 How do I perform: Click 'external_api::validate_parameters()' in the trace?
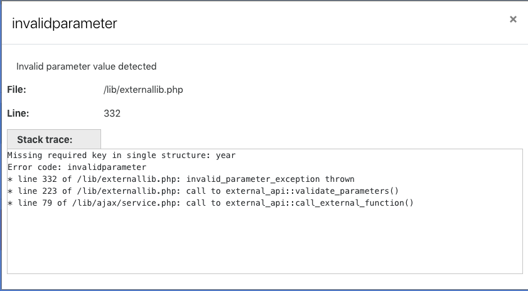click(x=312, y=191)
